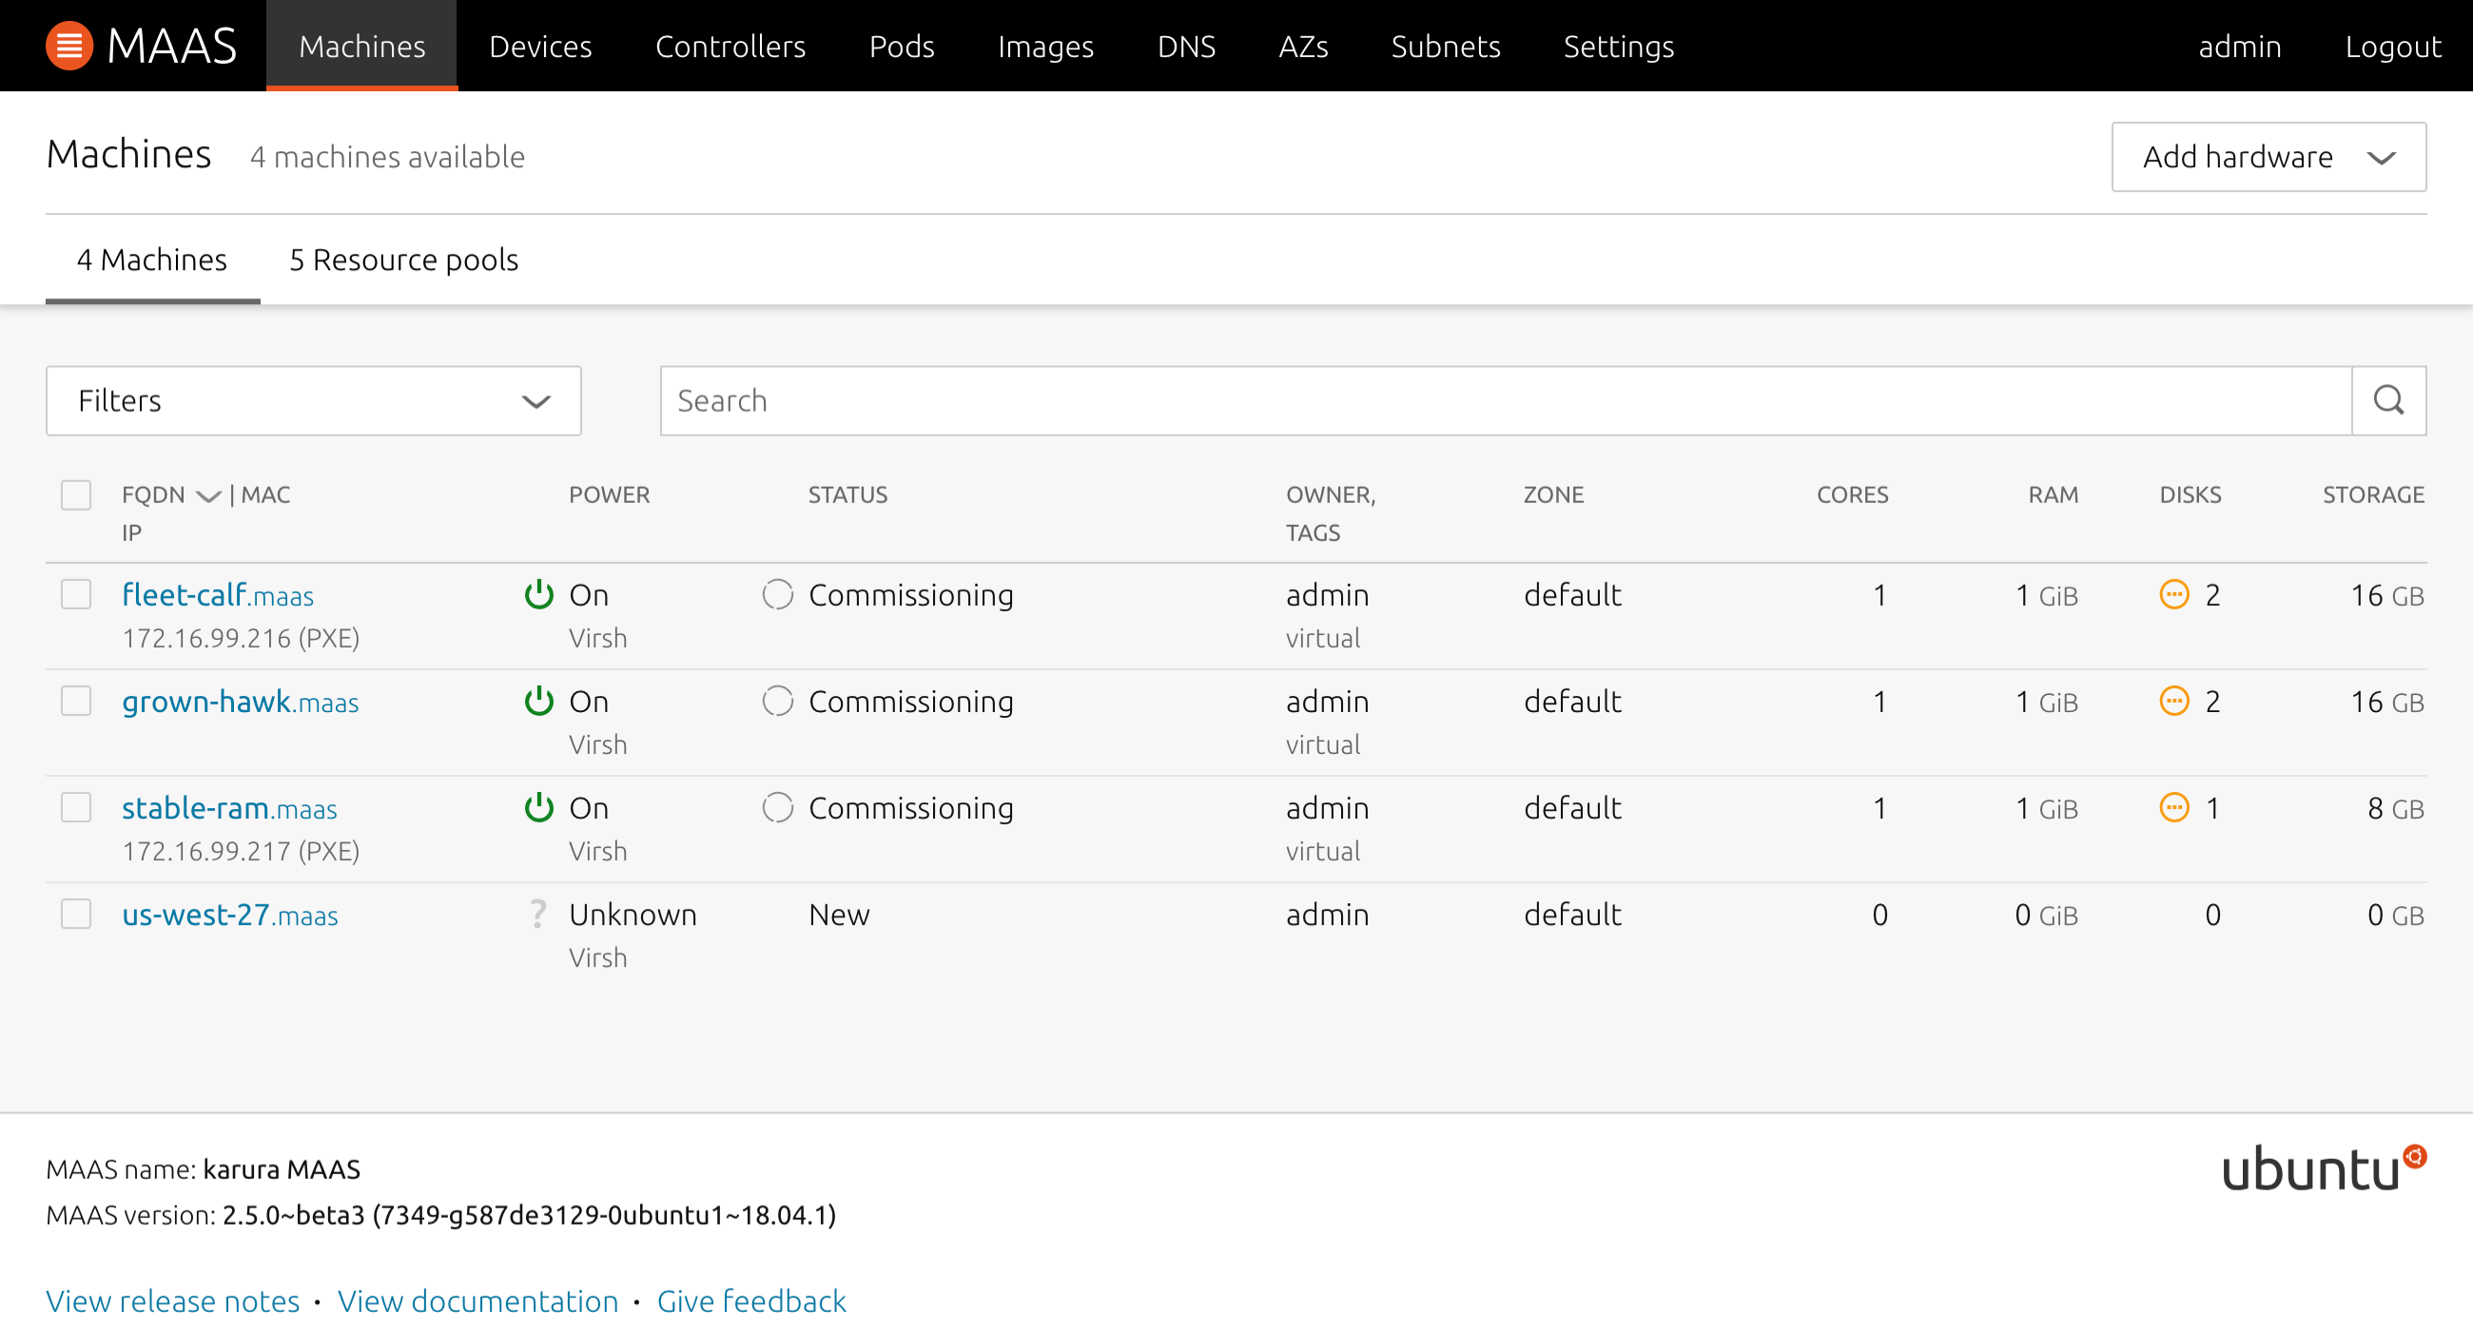
Task: Expand the Add hardware dropdown
Action: point(2268,157)
